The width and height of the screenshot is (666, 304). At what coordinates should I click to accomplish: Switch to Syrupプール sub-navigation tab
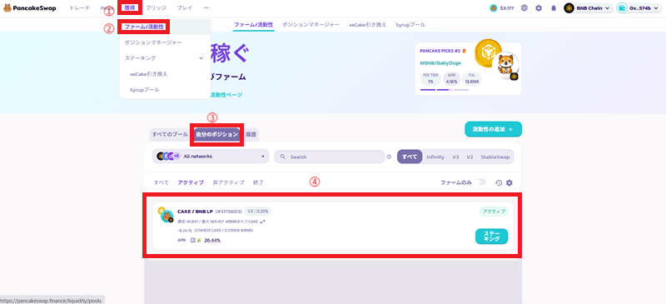410,25
